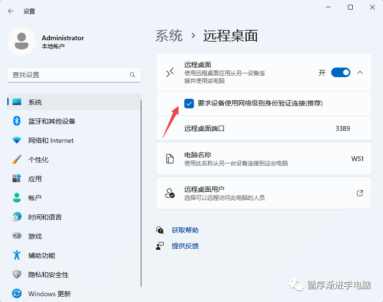The image size is (383, 302).
Task: Click the Time and language globe icon
Action: tap(17, 217)
